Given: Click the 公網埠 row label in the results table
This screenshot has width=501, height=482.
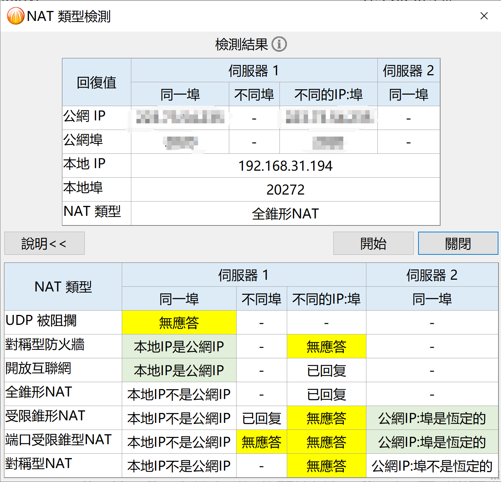Looking at the screenshot, I should pyautogui.click(x=83, y=140).
